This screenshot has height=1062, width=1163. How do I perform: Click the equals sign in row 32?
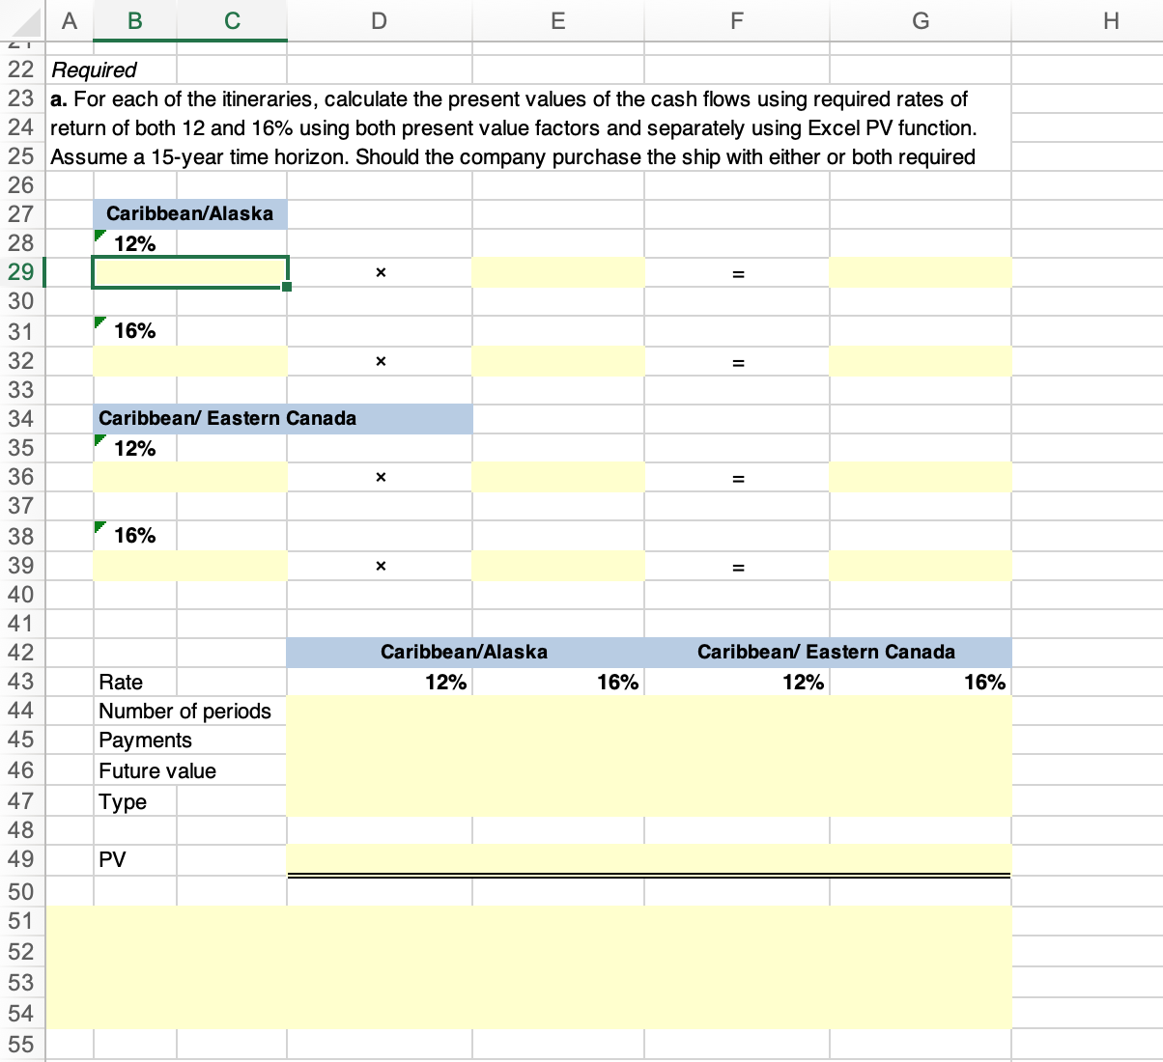coord(737,363)
